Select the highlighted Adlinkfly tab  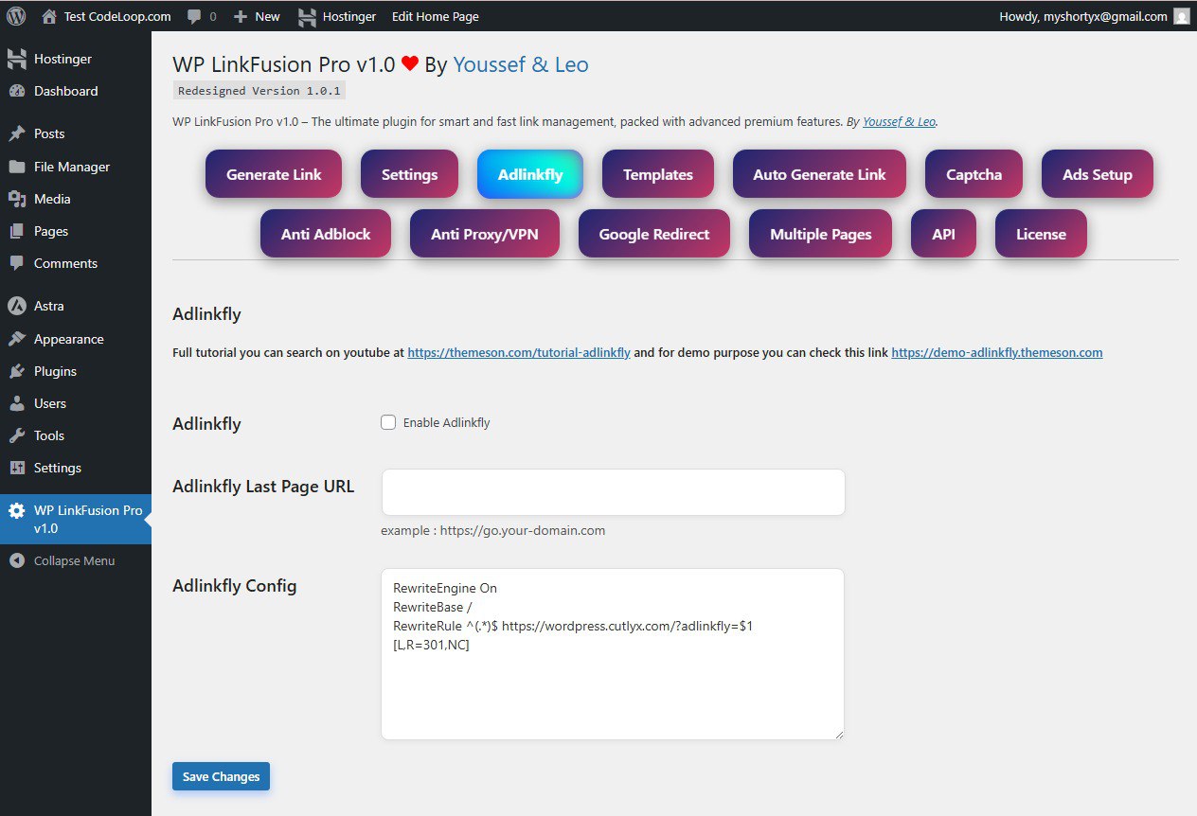point(530,174)
